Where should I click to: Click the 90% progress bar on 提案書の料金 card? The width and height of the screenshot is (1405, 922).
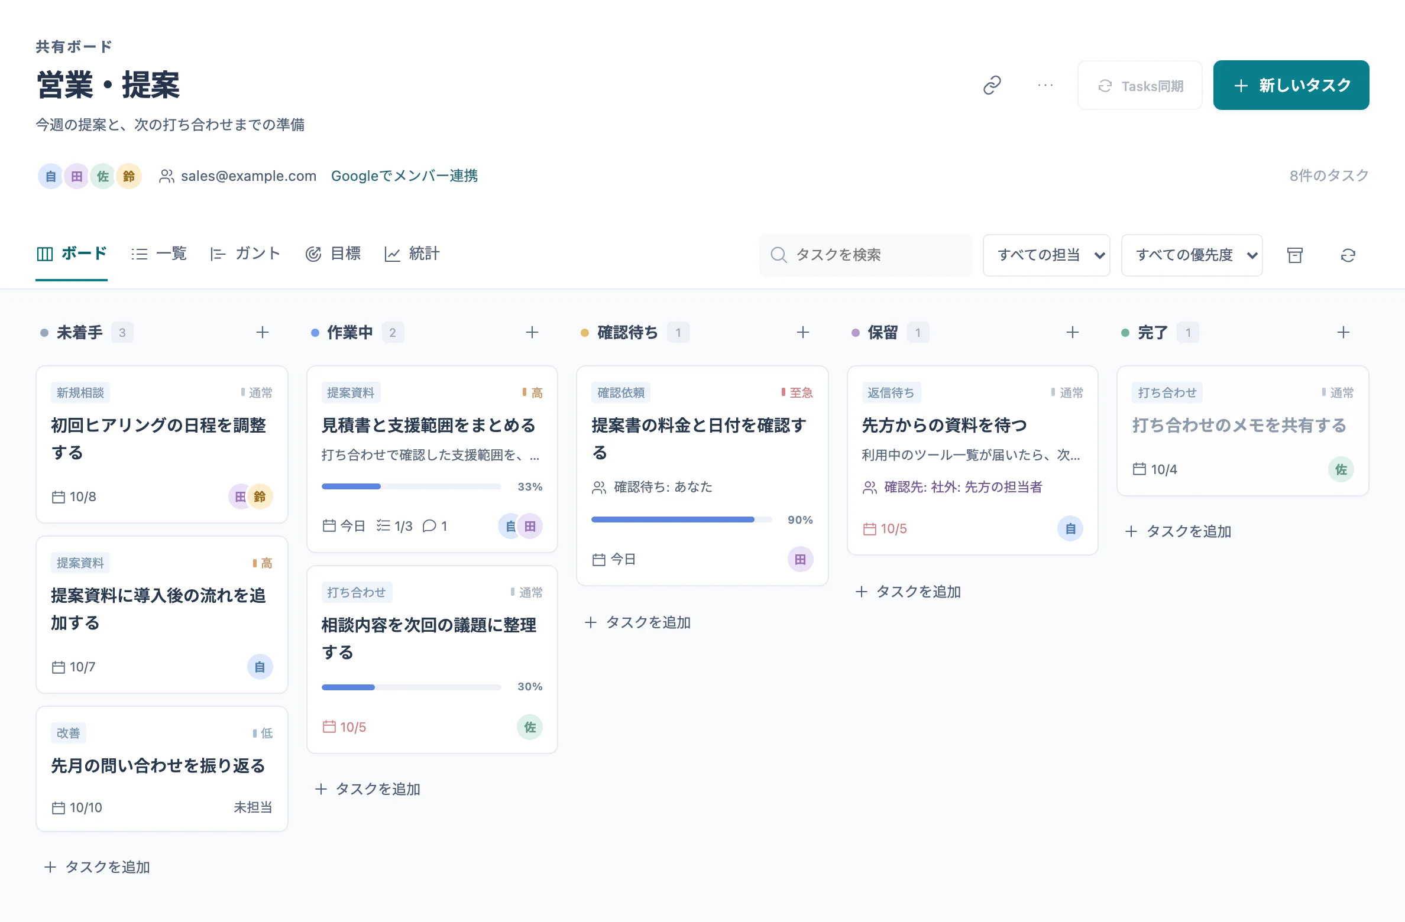click(681, 520)
